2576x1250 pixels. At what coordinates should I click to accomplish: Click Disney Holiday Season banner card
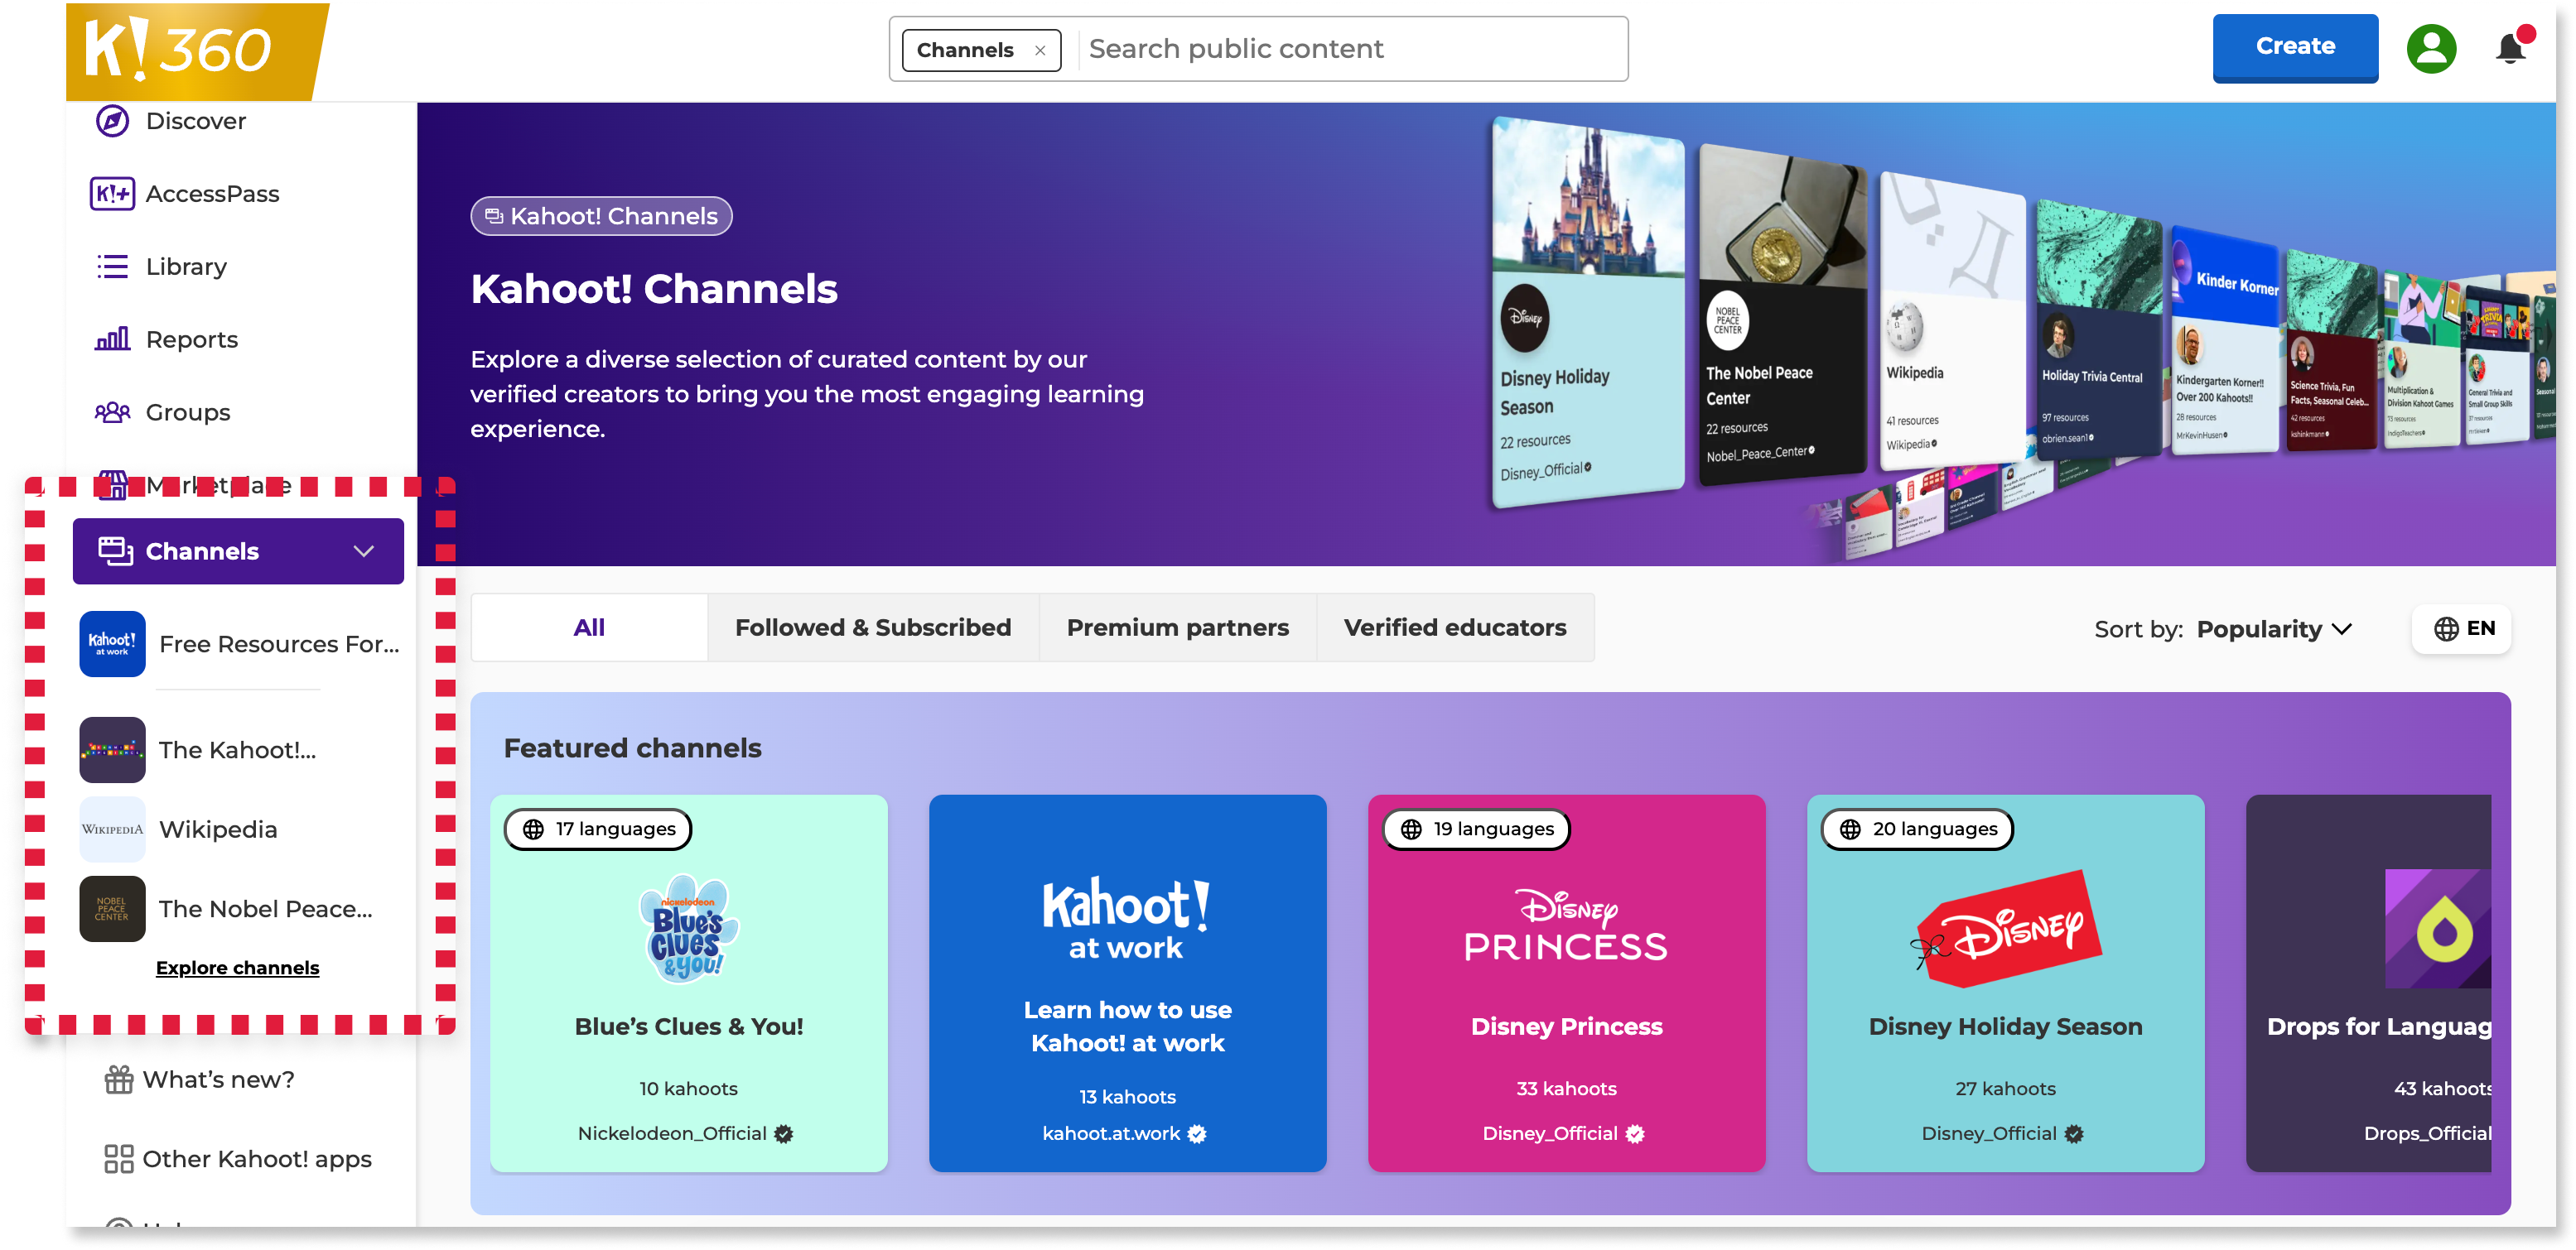[x=1587, y=312]
